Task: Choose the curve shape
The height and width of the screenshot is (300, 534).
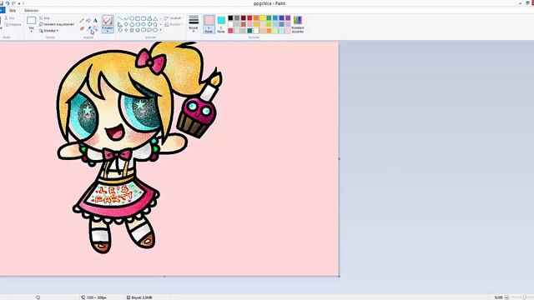Action: 126,18
